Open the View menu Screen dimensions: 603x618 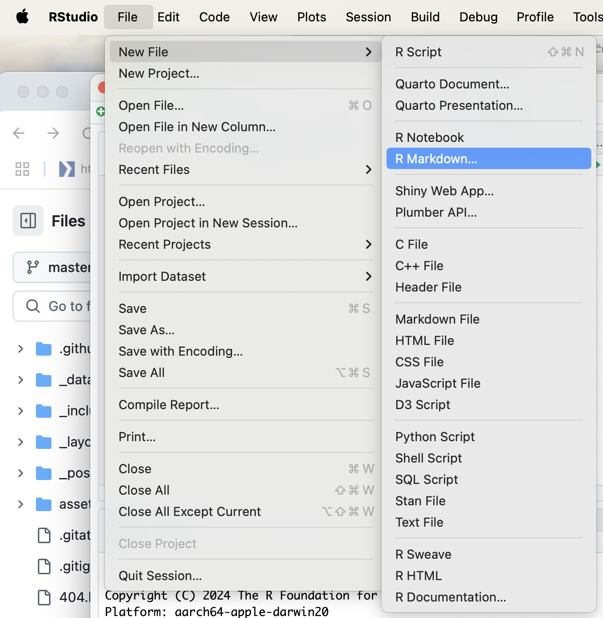264,17
